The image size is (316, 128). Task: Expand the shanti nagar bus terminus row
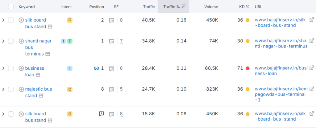coord(3,41)
